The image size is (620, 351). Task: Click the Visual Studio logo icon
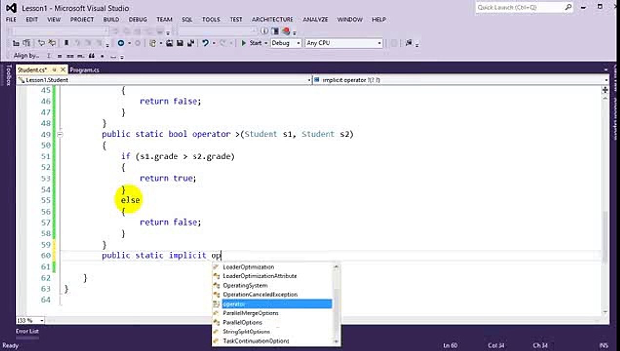click(x=11, y=8)
